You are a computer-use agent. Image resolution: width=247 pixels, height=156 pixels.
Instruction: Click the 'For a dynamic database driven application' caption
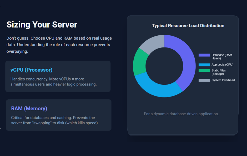[x=181, y=114]
